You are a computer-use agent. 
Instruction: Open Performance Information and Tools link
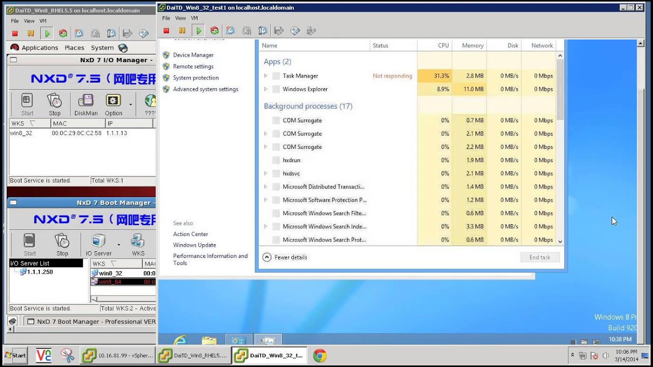pyautogui.click(x=210, y=259)
